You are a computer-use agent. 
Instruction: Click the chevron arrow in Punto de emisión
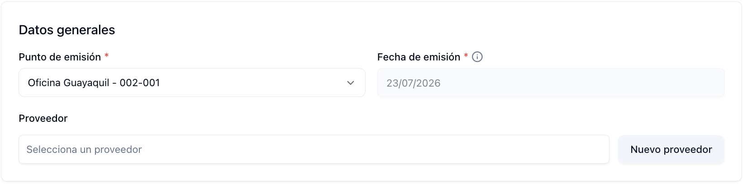pyautogui.click(x=351, y=83)
